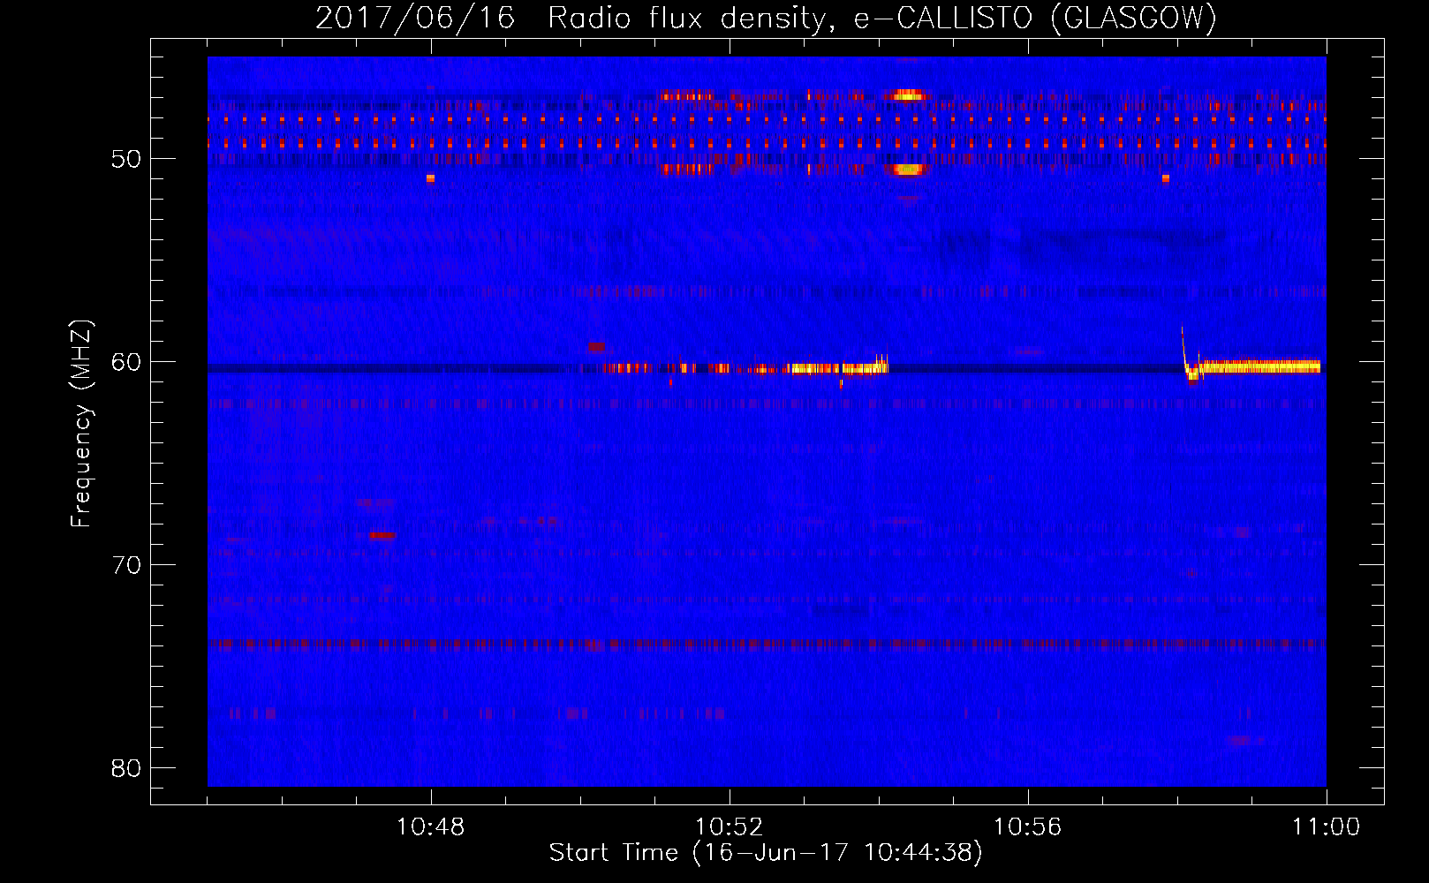Click the 10:56 time axis tick label
Image resolution: width=1429 pixels, height=883 pixels.
pos(1028,827)
